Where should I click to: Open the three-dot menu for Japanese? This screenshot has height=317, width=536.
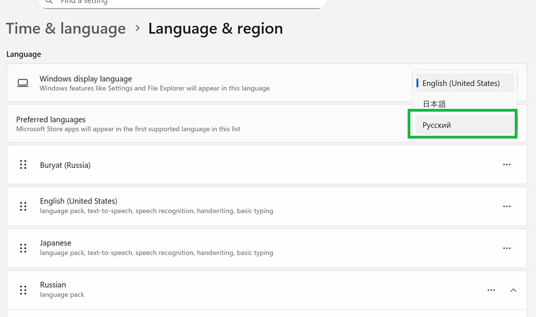tap(507, 248)
